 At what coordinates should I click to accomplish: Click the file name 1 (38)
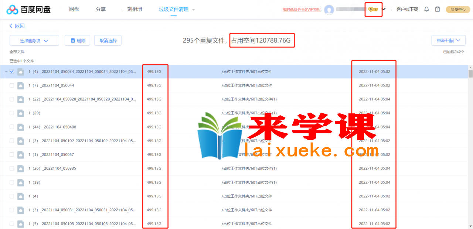(x=34, y=183)
